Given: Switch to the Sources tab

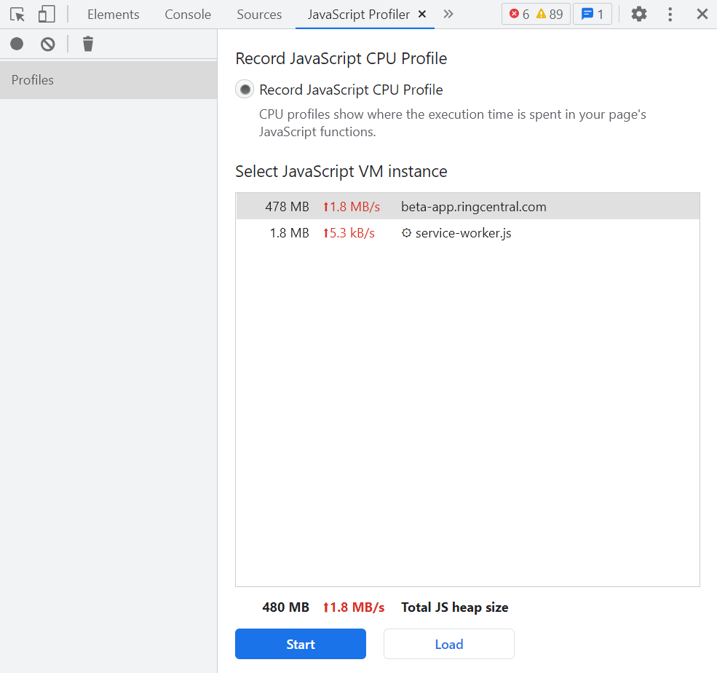Looking at the screenshot, I should tap(259, 14).
